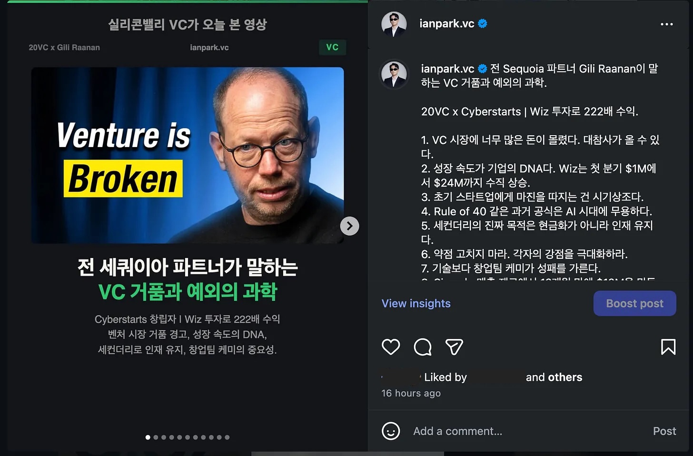Open the three-dot more options menu
This screenshot has width=693, height=456.
(667, 24)
